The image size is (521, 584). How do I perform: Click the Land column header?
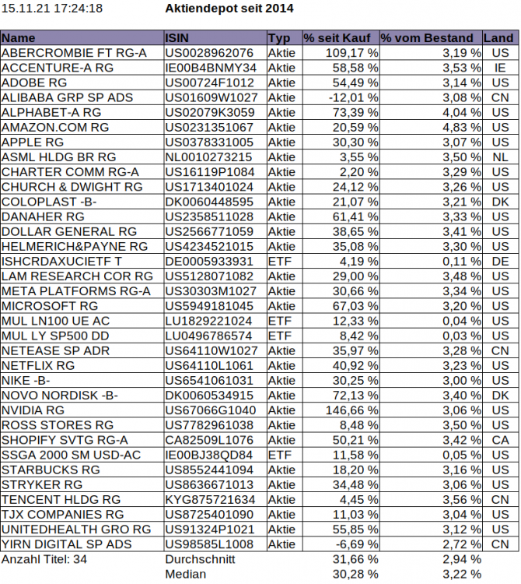(x=501, y=38)
